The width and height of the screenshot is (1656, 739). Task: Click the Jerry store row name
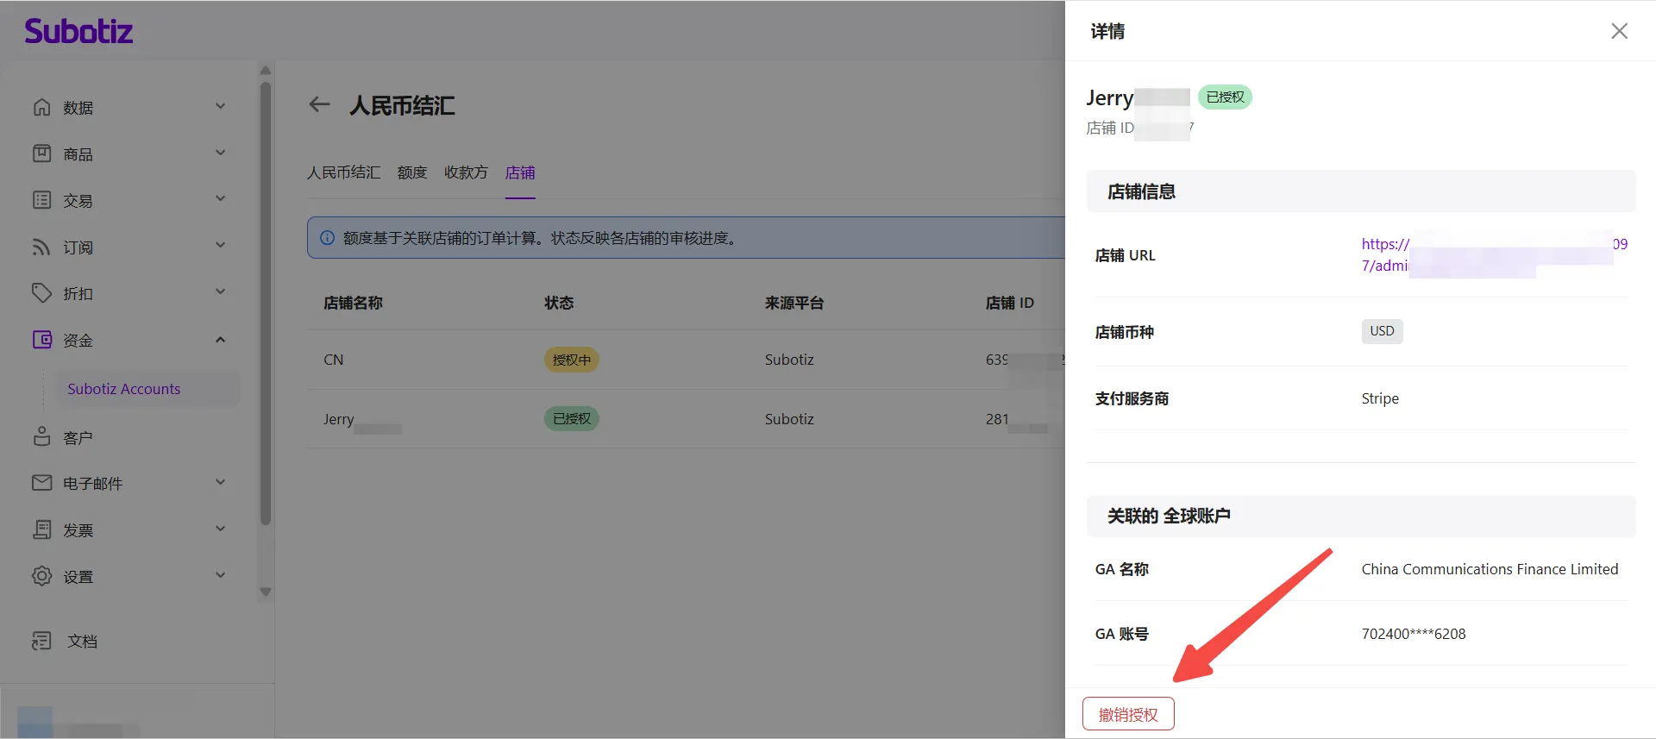[x=339, y=419]
